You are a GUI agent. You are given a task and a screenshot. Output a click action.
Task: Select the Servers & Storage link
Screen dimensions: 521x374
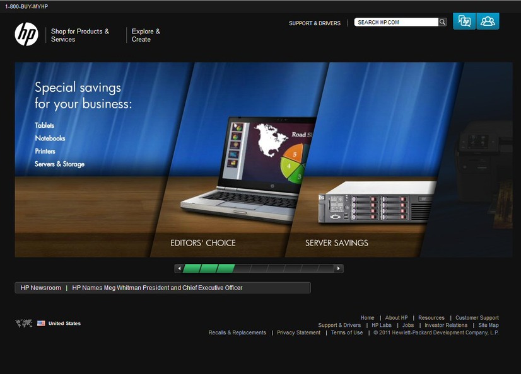point(60,164)
